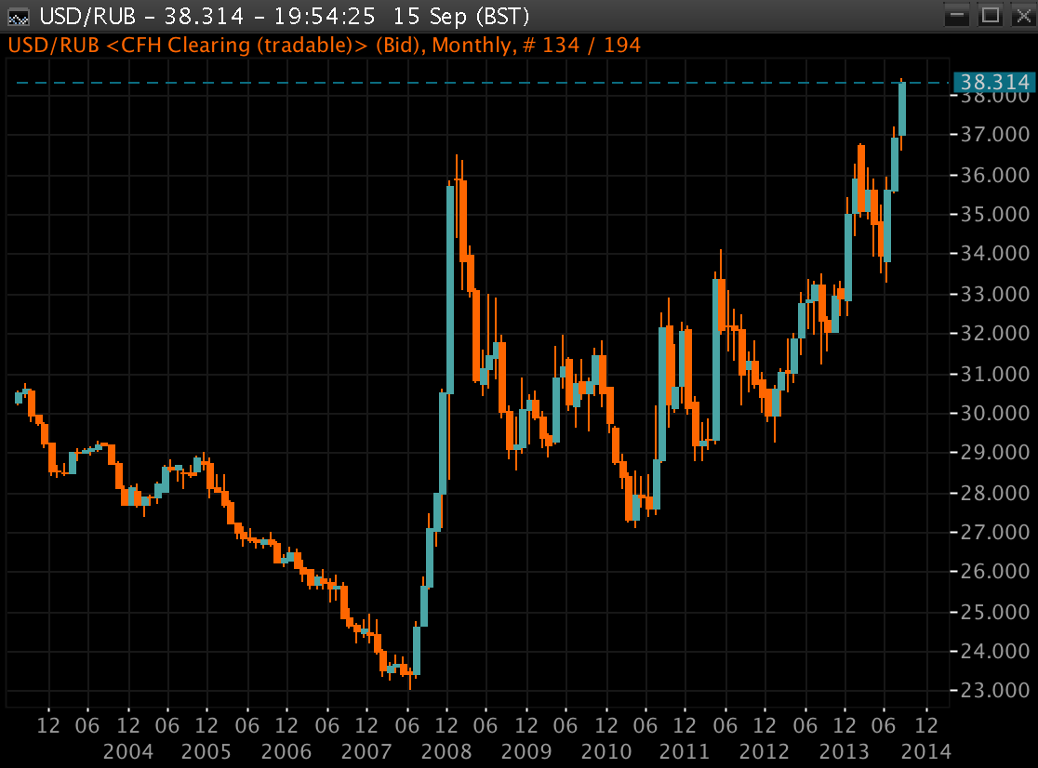
Task: Select the 2008 label on time axis
Action: pyautogui.click(x=447, y=749)
